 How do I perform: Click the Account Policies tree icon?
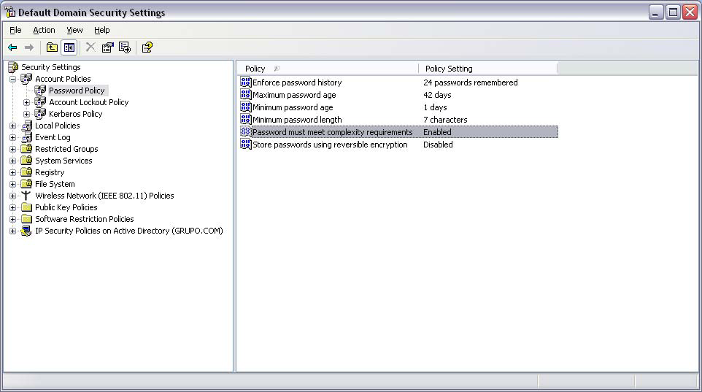pos(26,79)
